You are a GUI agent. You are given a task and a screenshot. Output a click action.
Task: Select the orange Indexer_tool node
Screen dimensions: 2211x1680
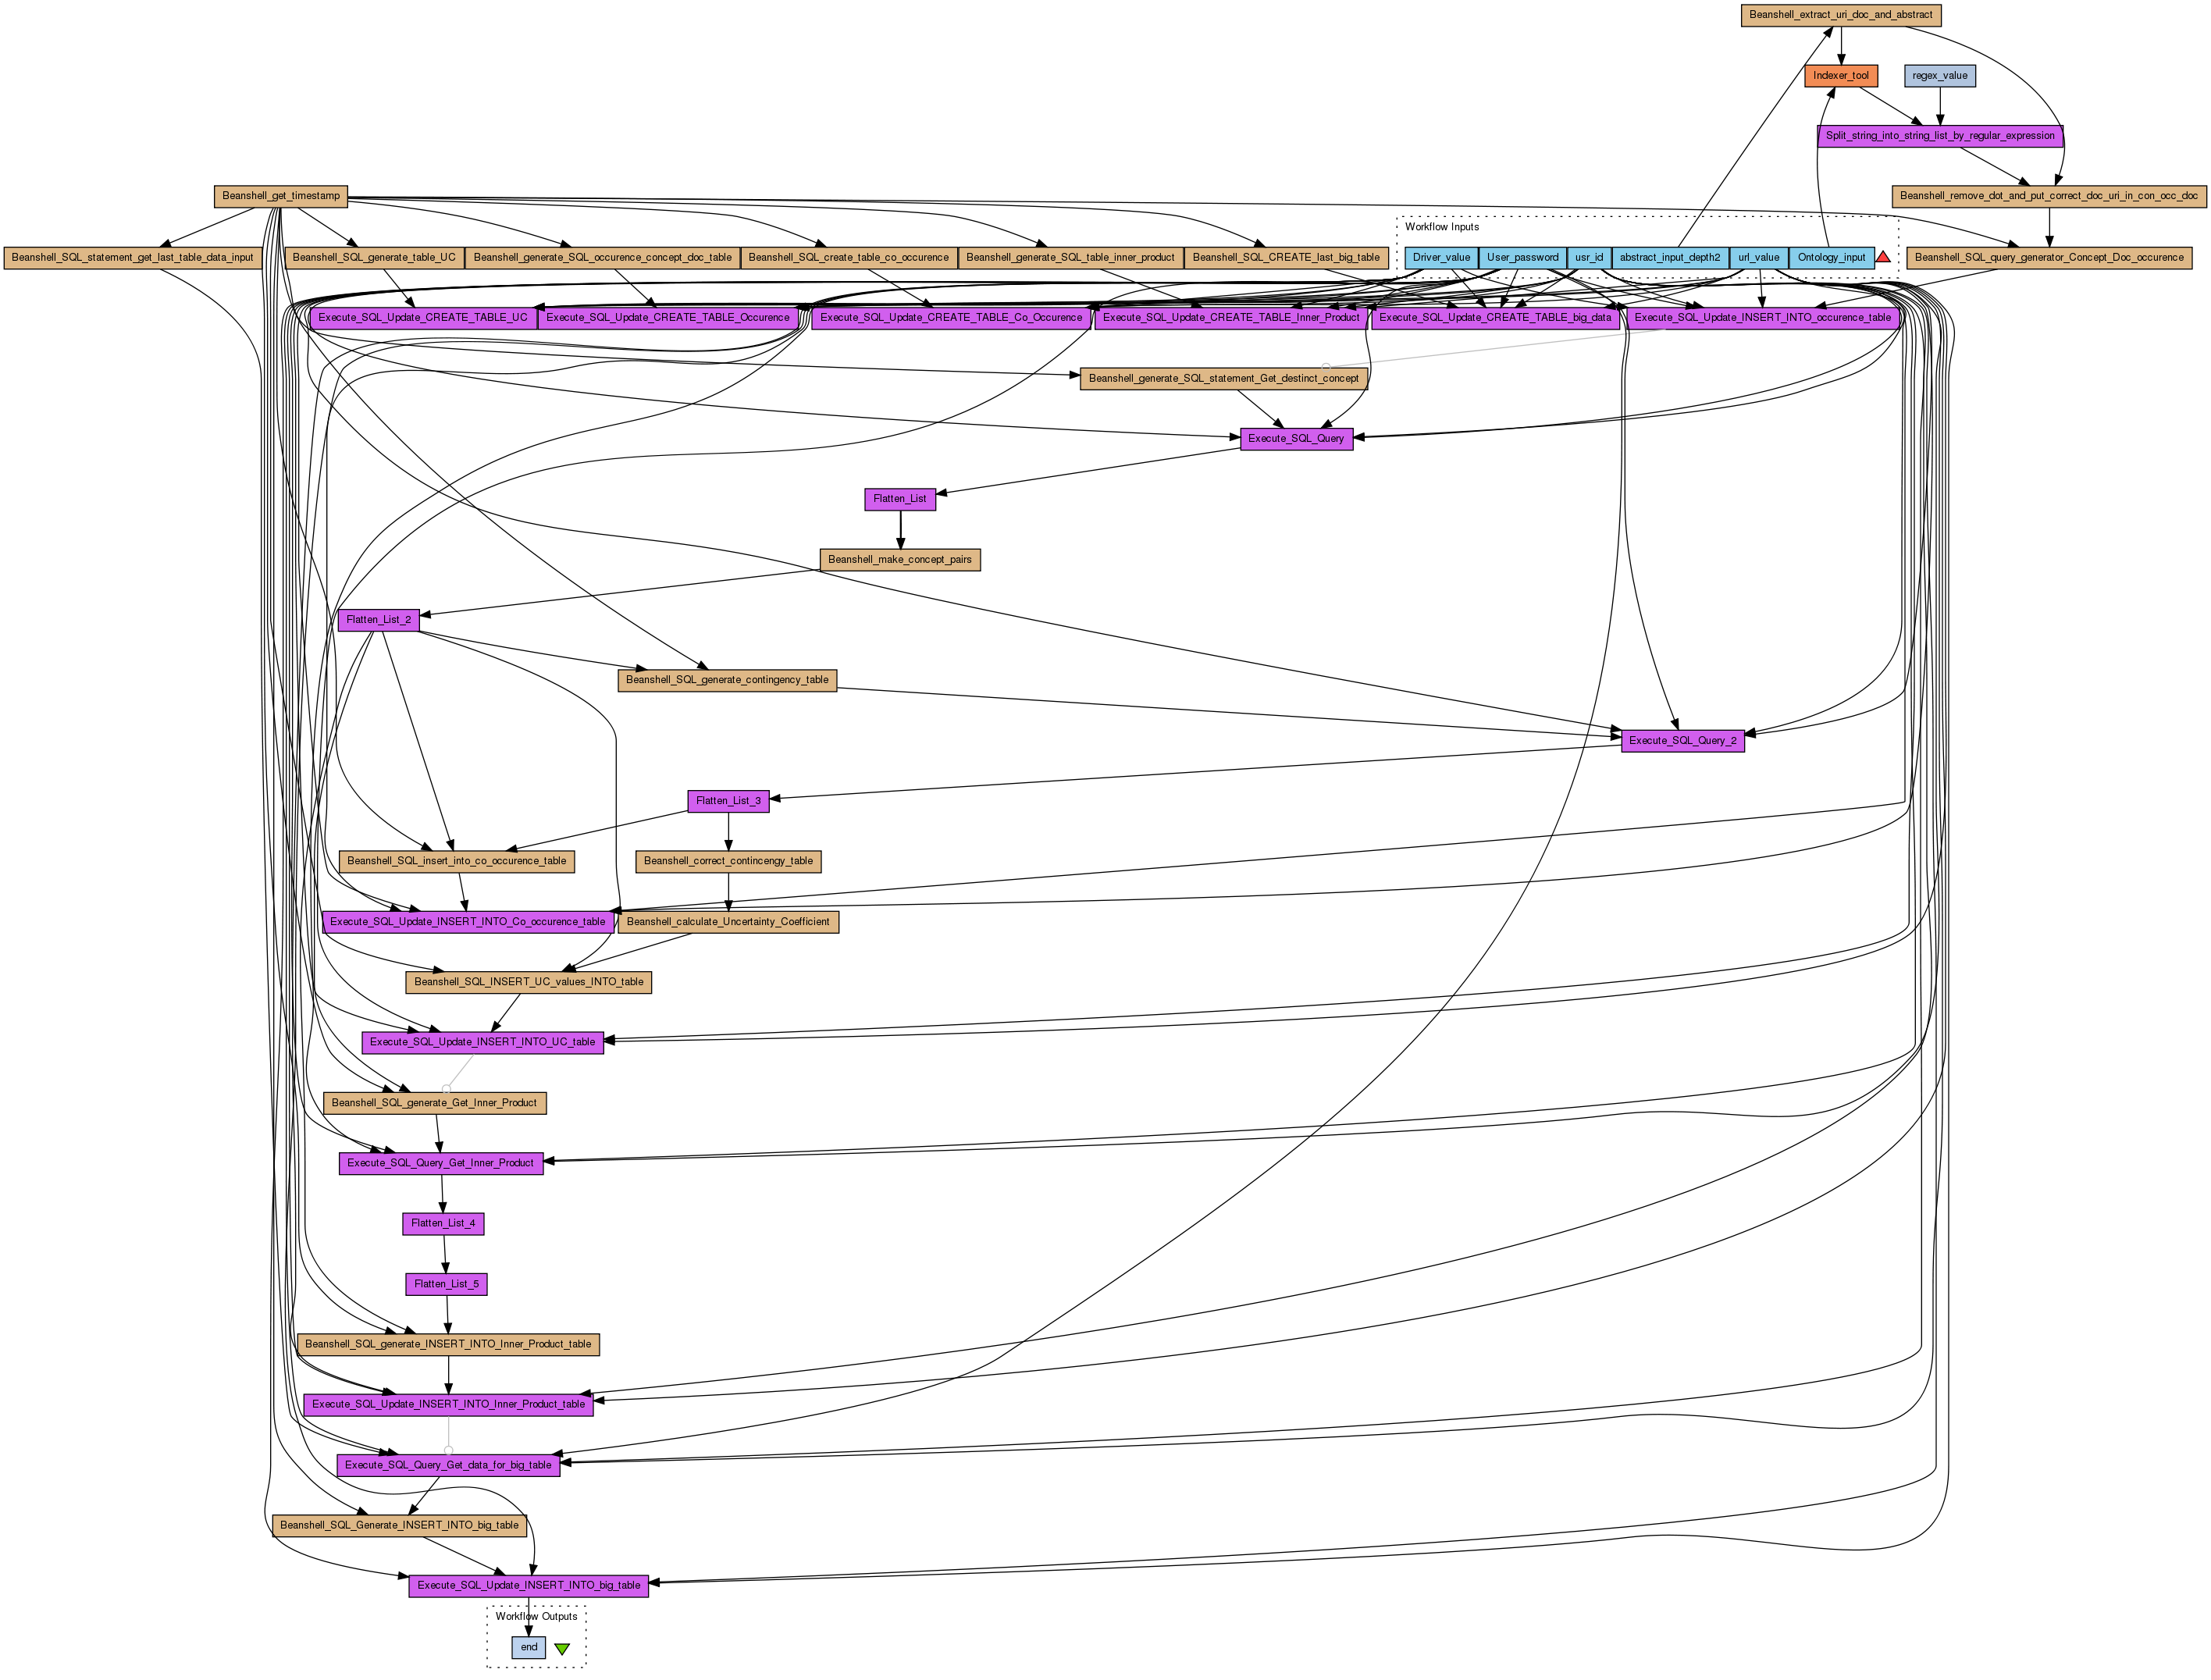tap(1840, 76)
